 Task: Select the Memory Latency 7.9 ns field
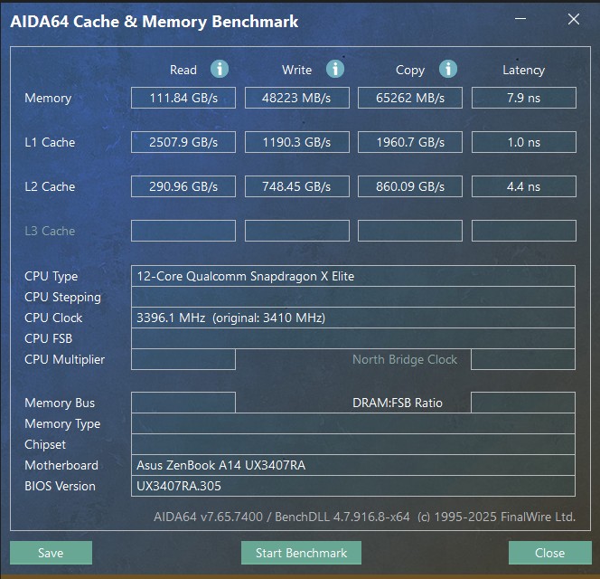pos(523,98)
